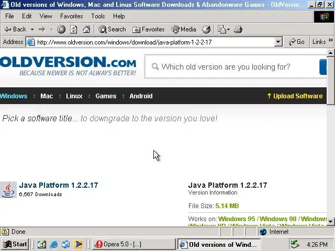Select the Mac navigation tab
The image size is (335, 251).
click(47, 96)
